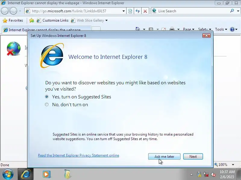The width and height of the screenshot is (241, 180).
Task: Close the Set Up Internet Explorer 8 dialog
Action: pos(206,35)
